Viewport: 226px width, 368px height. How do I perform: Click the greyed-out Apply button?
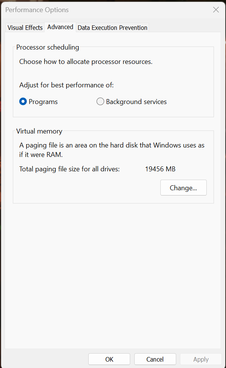tap(201, 359)
